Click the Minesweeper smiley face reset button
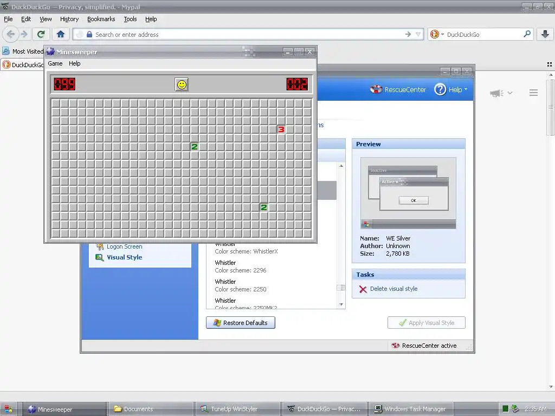 (182, 84)
